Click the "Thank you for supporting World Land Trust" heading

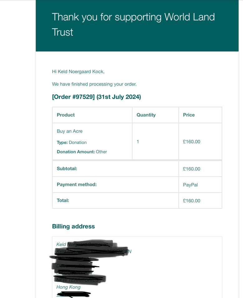[x=133, y=25]
